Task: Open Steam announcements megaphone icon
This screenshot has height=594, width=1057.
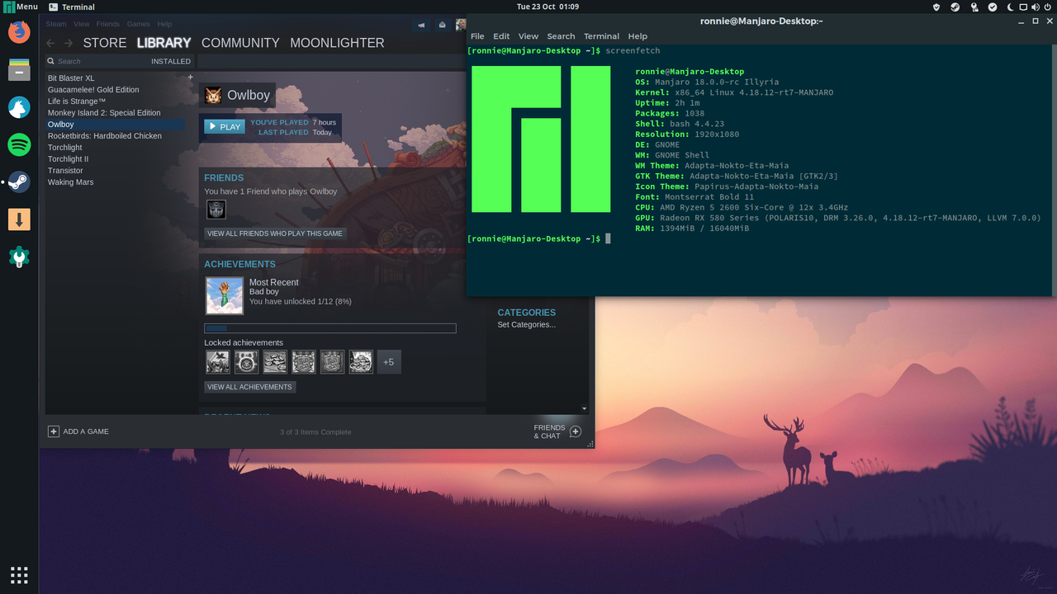Action: tap(421, 25)
